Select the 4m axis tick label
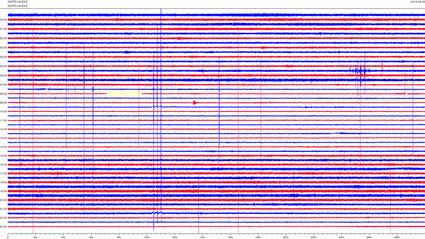The image size is (425, 239). point(63,237)
